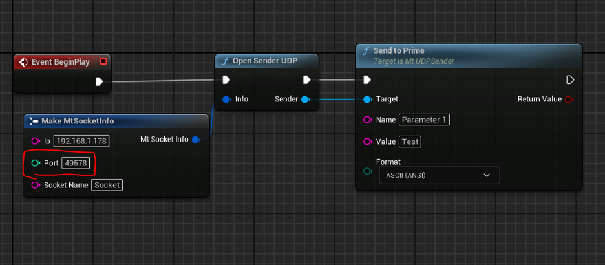Image resolution: width=605 pixels, height=265 pixels.
Task: Open the Format ASCII (ANSI) dropdown
Action: tap(438, 175)
